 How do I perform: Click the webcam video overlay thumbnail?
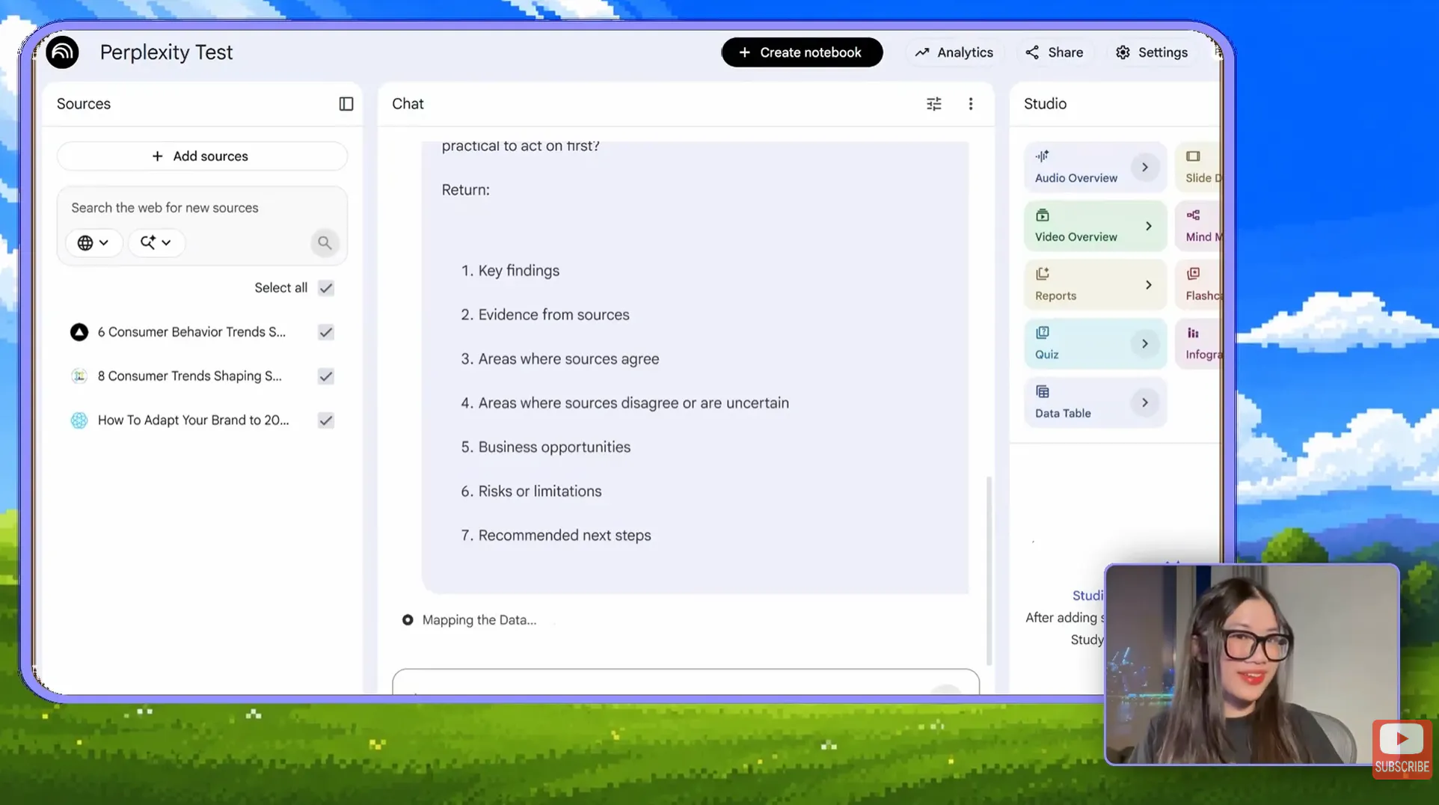click(1251, 664)
